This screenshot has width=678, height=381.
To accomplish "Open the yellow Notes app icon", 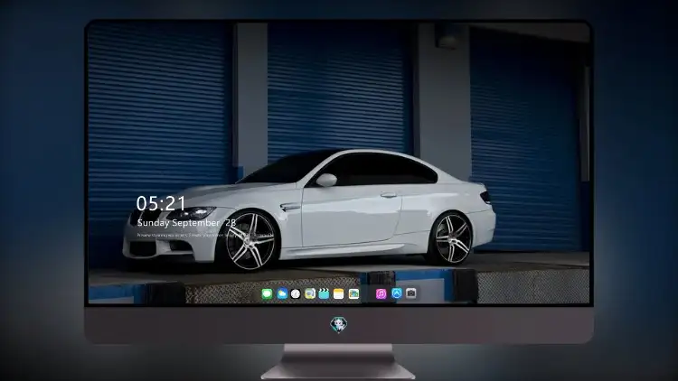I will click(339, 294).
